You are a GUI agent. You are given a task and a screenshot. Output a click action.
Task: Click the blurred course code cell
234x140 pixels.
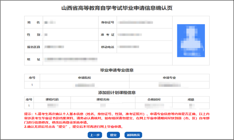point(52,106)
